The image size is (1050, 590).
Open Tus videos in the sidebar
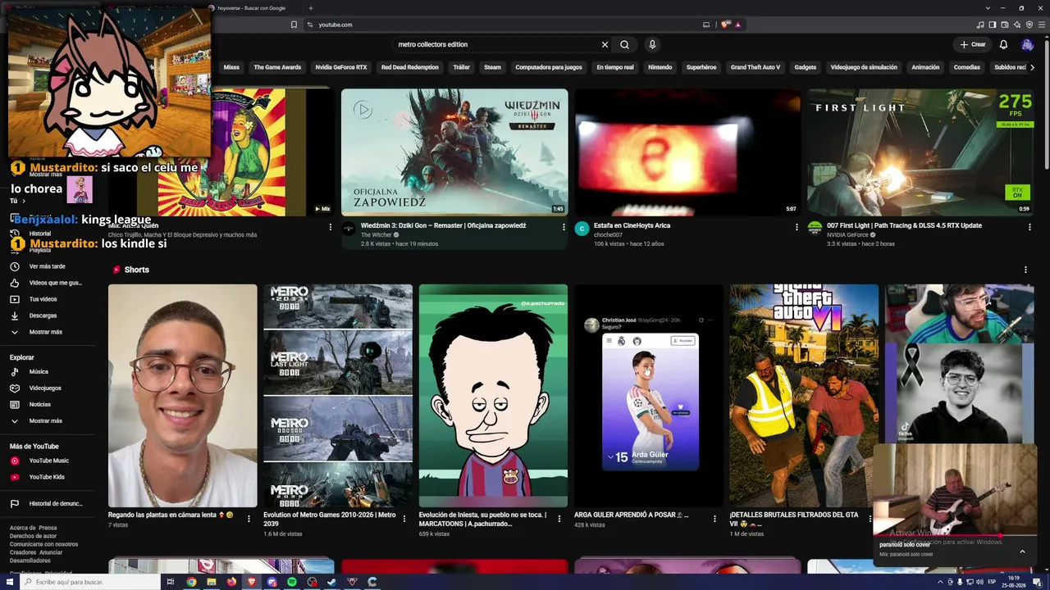(x=48, y=299)
